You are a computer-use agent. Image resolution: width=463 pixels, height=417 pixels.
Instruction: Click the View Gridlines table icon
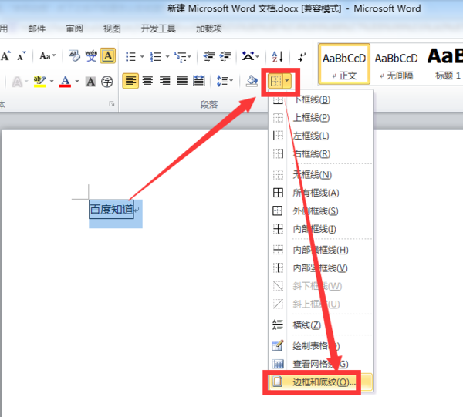point(278,364)
